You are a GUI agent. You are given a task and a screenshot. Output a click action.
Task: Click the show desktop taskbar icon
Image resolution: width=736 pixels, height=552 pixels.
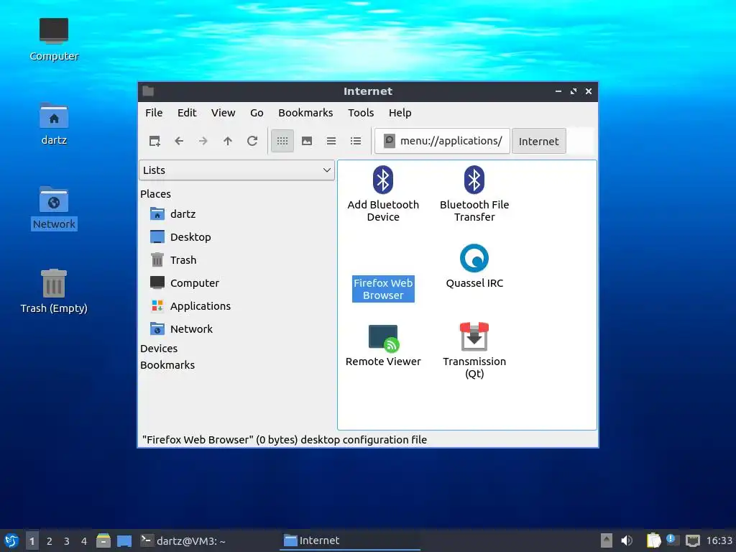(x=124, y=540)
